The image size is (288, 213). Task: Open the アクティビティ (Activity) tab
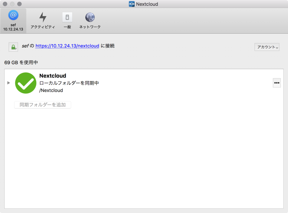click(x=43, y=21)
